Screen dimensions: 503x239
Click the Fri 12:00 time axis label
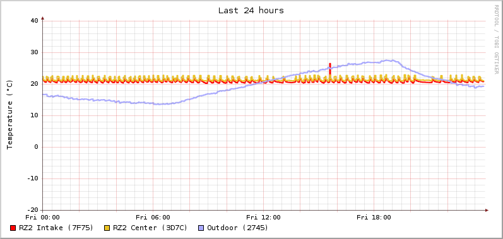pos(263,218)
